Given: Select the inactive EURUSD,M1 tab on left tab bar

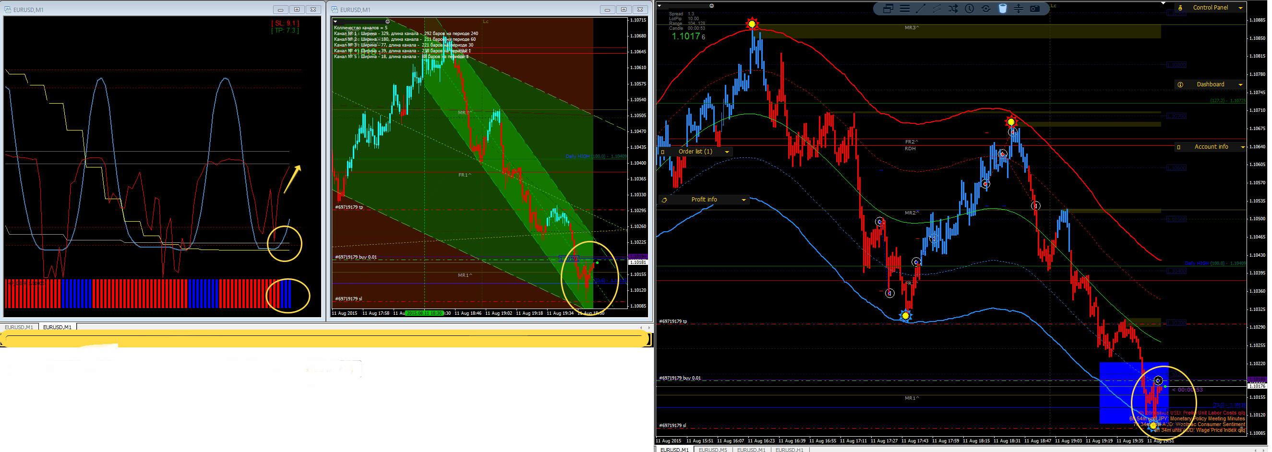Looking at the screenshot, I should 19,327.
